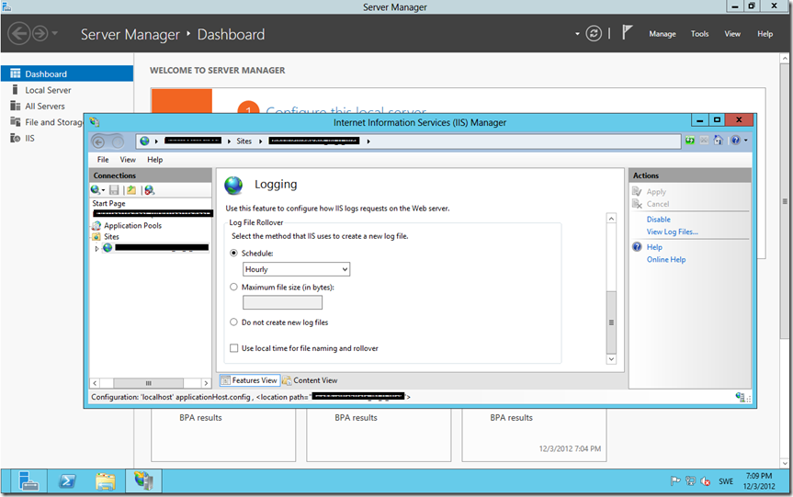Click the Action Center flag in system tray
Screen dimensions: 793x497
674,481
